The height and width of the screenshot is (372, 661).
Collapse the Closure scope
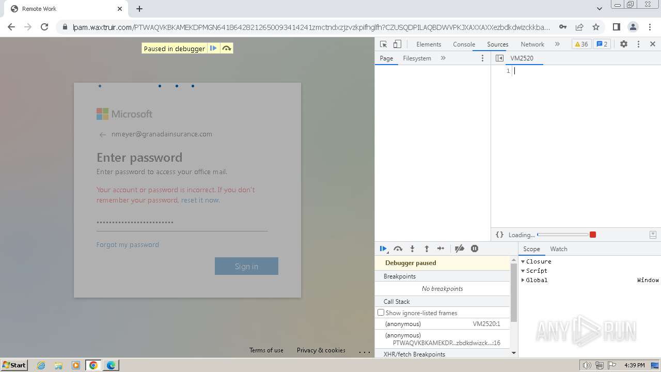523,261
